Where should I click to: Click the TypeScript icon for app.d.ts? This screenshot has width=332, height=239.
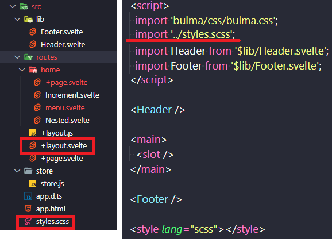(28, 196)
